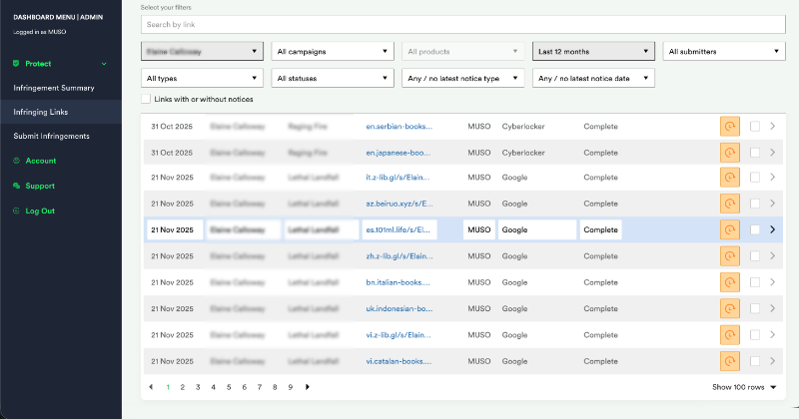799x419 pixels.
Task: Toggle Links with or without notices checkbox
Action: [x=146, y=99]
